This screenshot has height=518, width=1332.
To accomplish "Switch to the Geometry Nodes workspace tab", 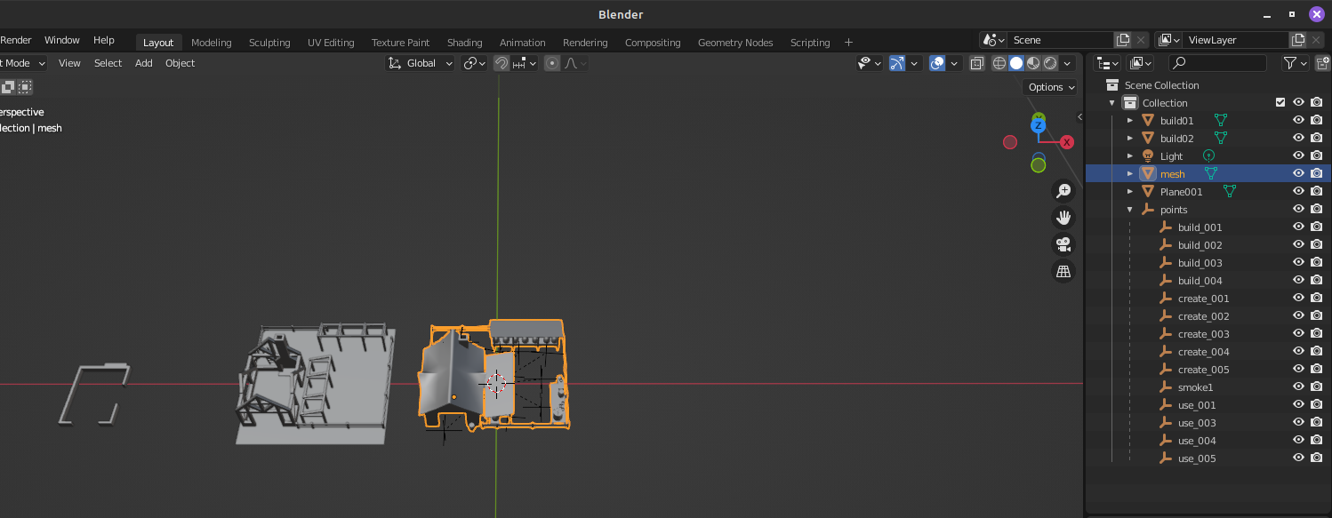I will click(735, 43).
